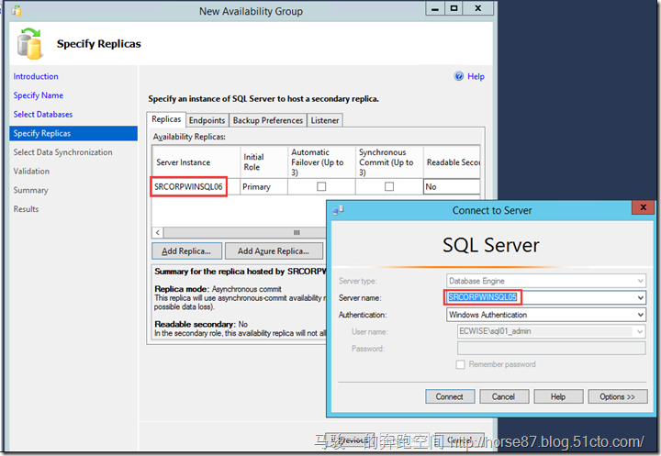This screenshot has width=661, height=456.
Task: Minimize the New Availability Group window
Action: pyautogui.click(x=435, y=8)
